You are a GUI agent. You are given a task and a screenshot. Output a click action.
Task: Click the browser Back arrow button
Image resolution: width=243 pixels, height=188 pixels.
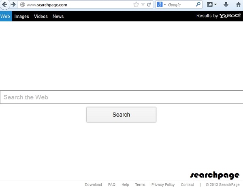[x=5, y=5]
